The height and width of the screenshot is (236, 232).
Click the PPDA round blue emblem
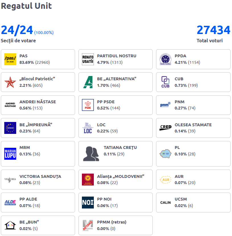(x=165, y=59)
